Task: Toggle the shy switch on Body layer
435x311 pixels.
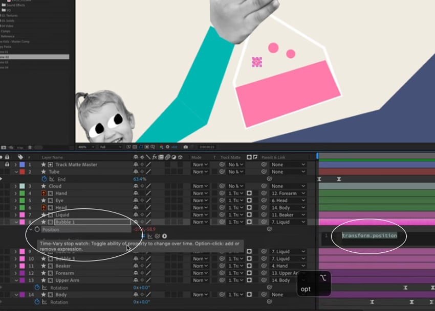Action: point(136,294)
